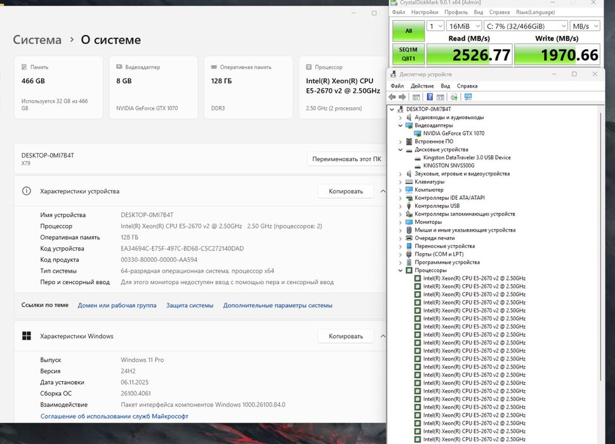615x444 pixels.
Task: Select Kingston DataTraveler 3.0 USB Device
Action: tap(466, 157)
